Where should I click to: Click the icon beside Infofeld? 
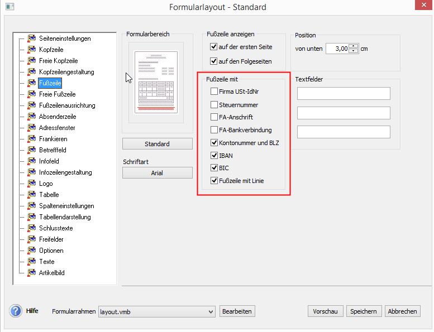(x=32, y=161)
